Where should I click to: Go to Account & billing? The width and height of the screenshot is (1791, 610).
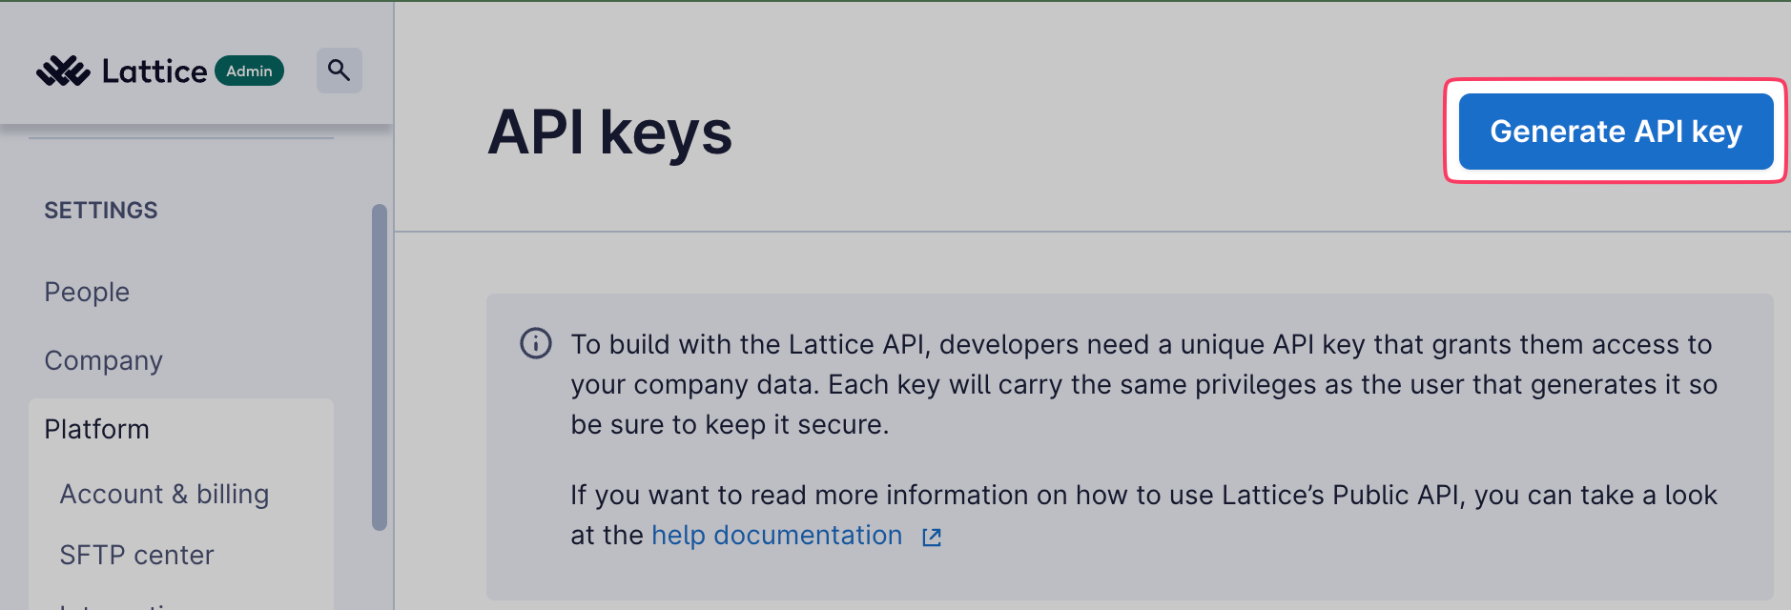(164, 494)
